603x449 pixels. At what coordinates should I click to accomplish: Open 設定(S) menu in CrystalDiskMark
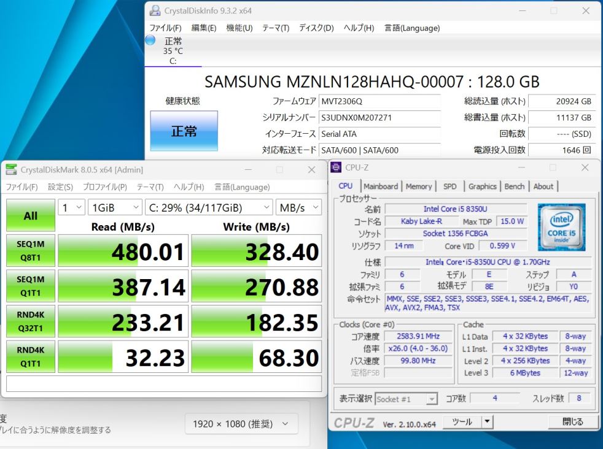point(60,187)
